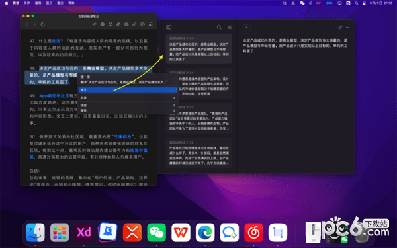Screen dimensions: 397x248
Task: Follow the 社区 link in paragraph 47
Action: pyautogui.click(x=56, y=41)
